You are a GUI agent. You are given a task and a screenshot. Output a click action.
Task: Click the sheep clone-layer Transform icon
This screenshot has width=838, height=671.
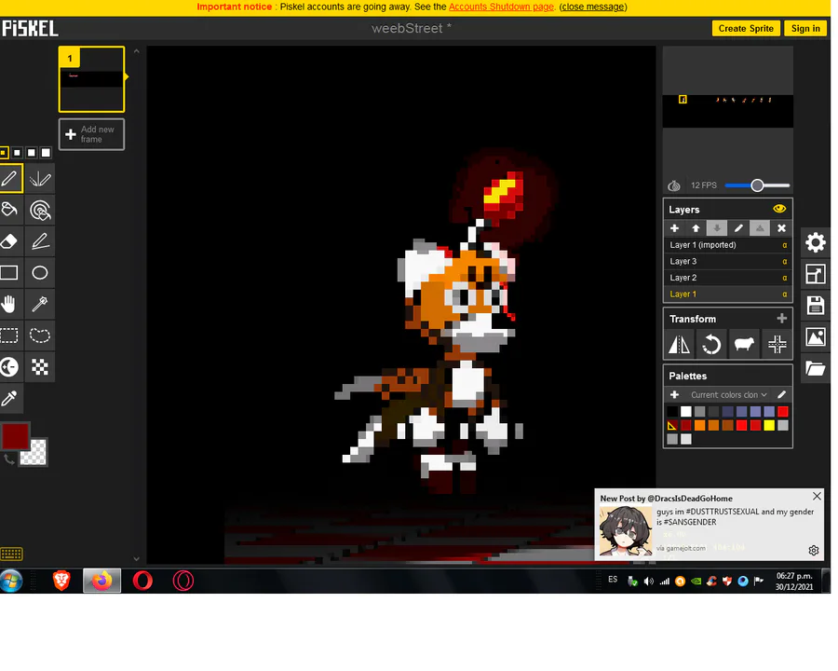[744, 344]
